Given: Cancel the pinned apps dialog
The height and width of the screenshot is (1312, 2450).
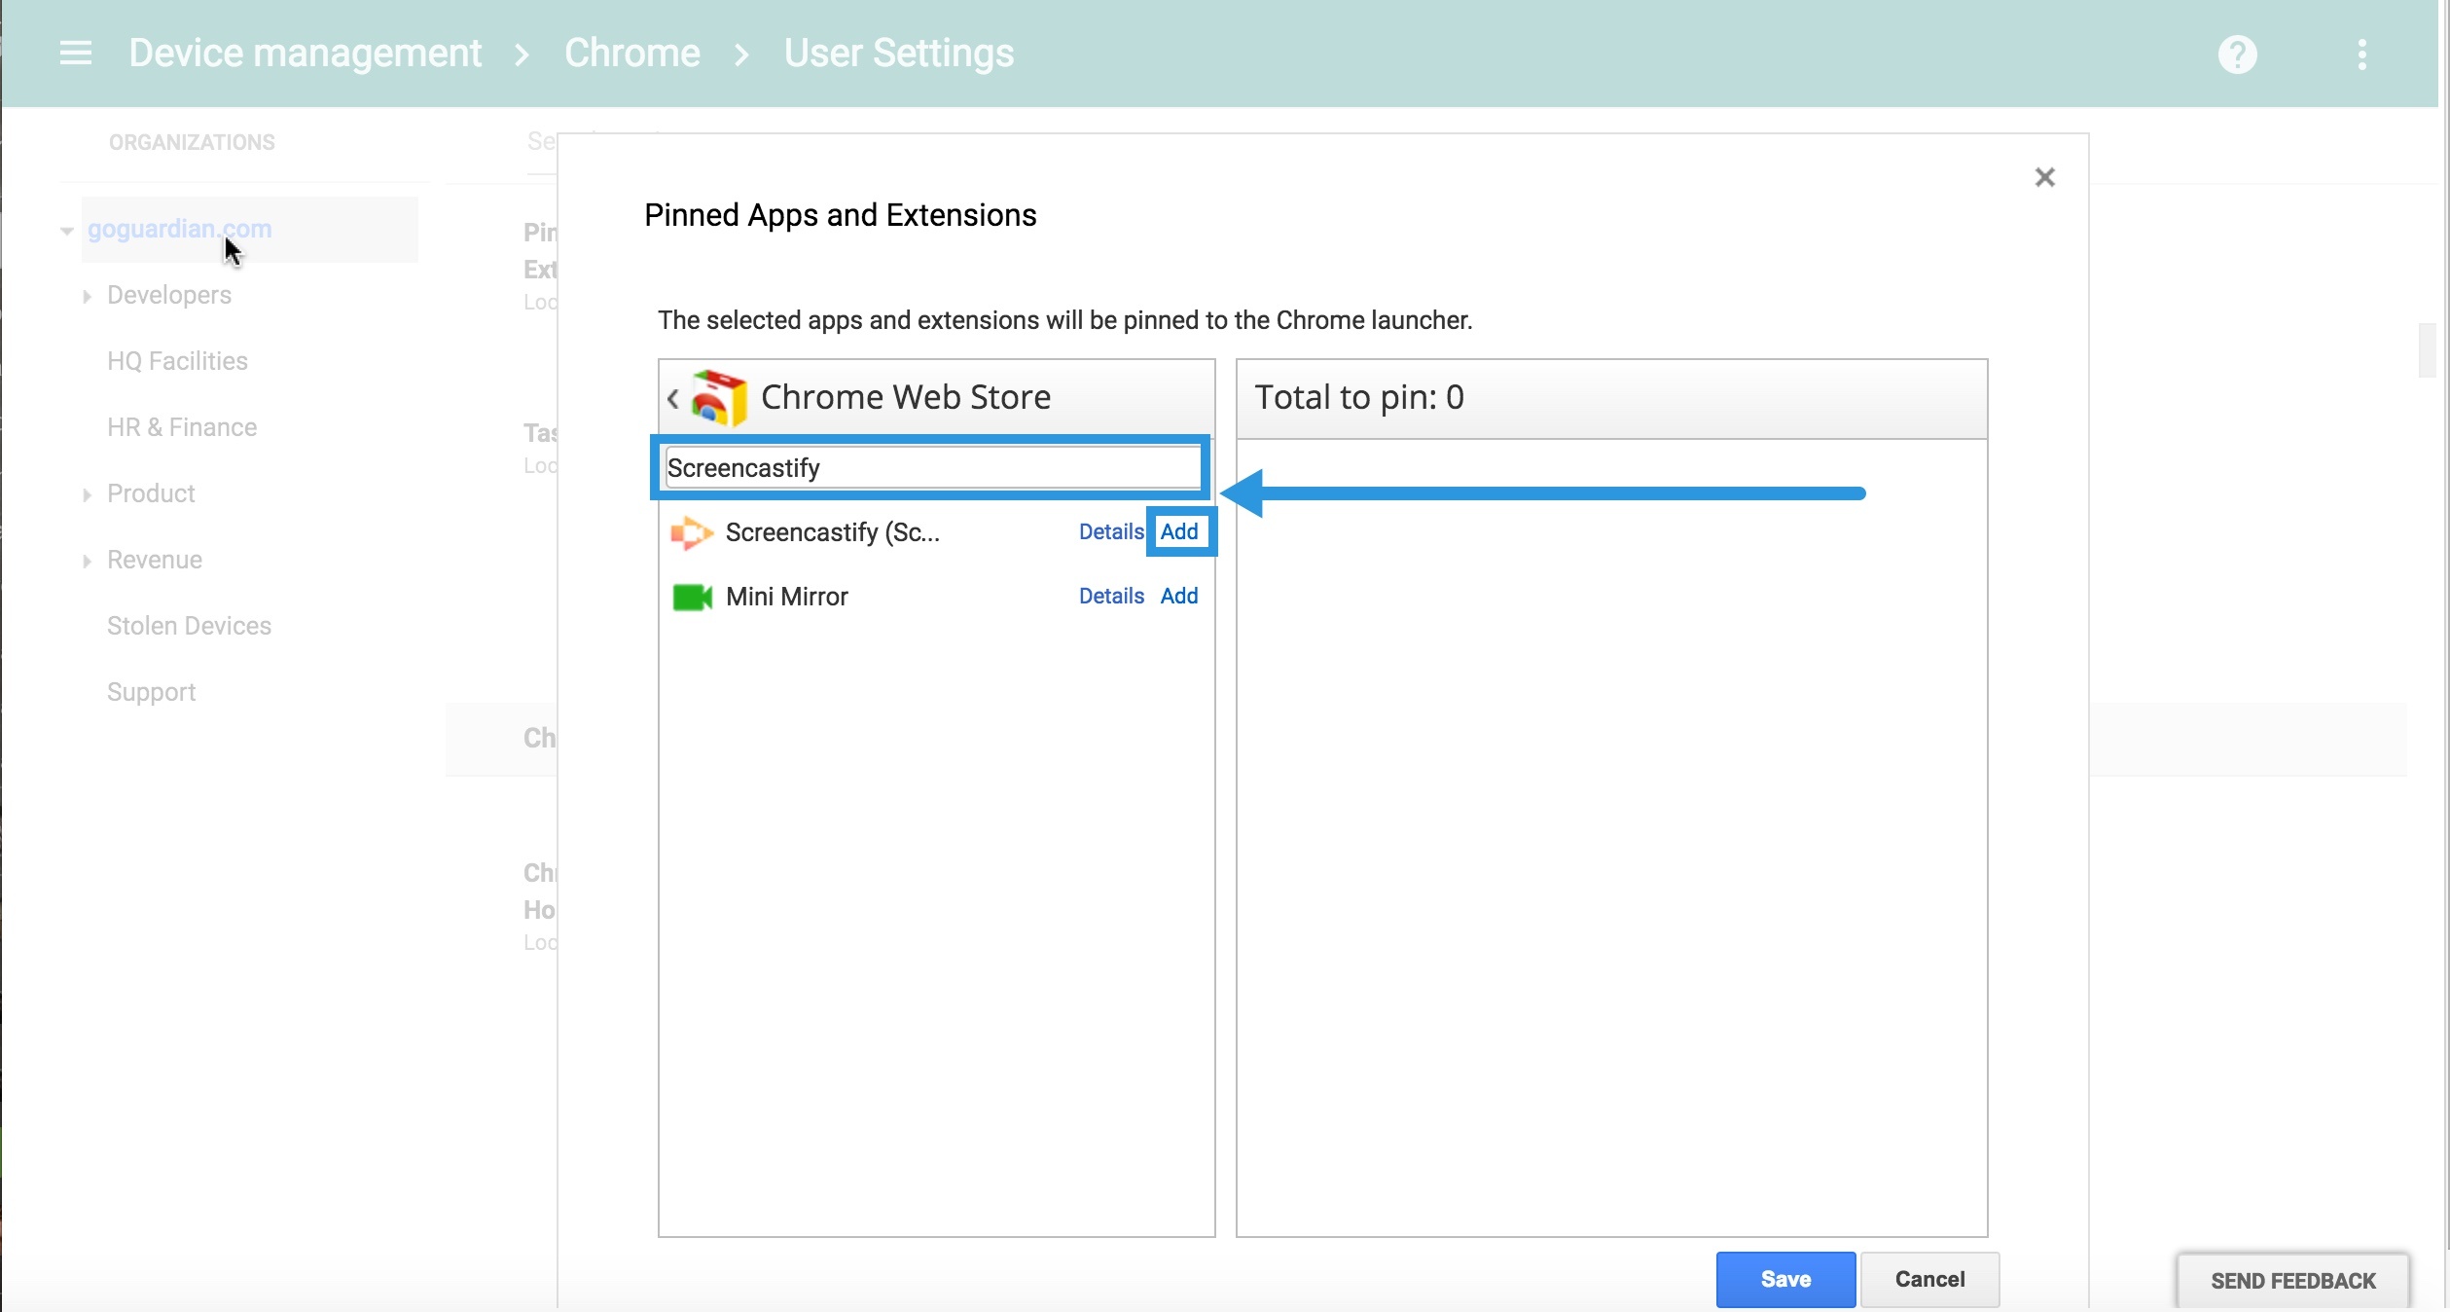Looking at the screenshot, I should click(x=1929, y=1279).
